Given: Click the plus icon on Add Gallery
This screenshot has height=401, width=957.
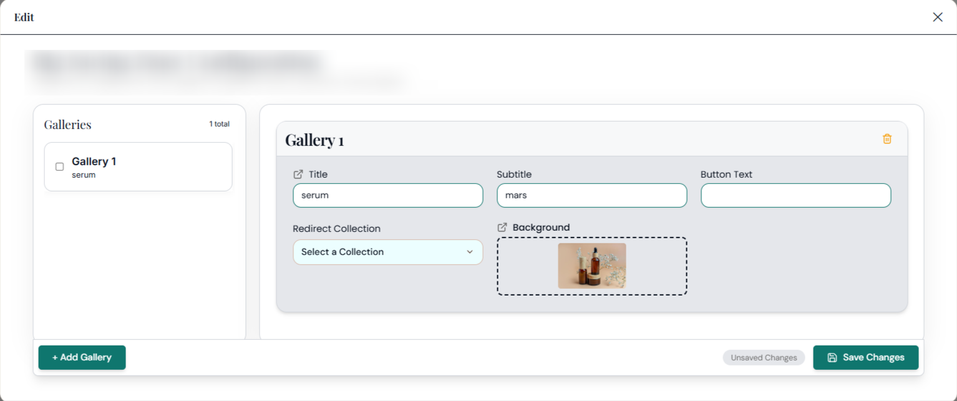Looking at the screenshot, I should point(55,357).
